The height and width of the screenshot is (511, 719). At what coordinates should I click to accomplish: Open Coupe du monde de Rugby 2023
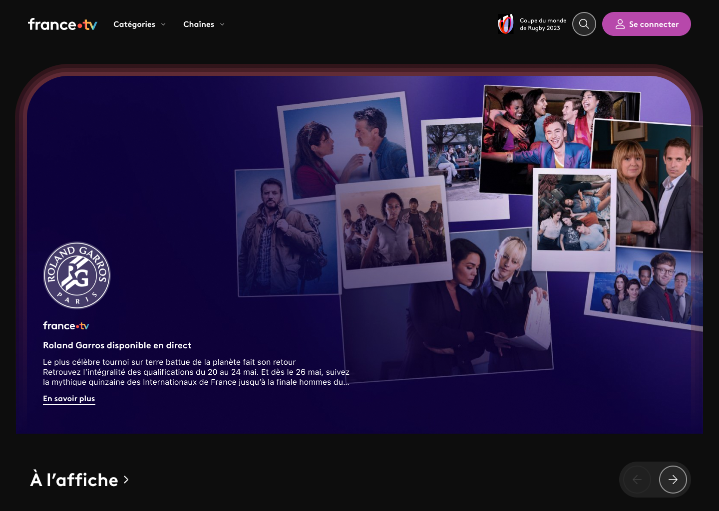(532, 24)
